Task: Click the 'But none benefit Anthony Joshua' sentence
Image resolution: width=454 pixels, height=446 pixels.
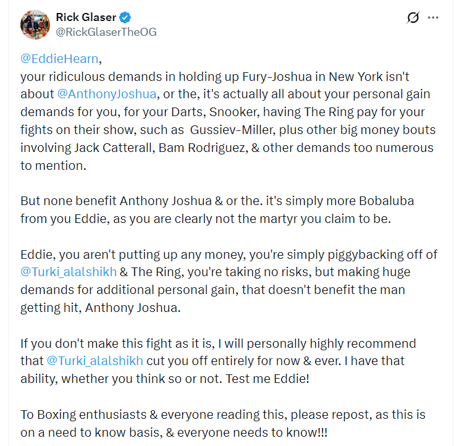Action: point(217,209)
